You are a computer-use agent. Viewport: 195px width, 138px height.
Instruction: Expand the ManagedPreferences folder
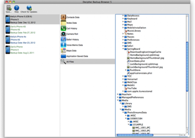pyautogui.click(x=118, y=97)
